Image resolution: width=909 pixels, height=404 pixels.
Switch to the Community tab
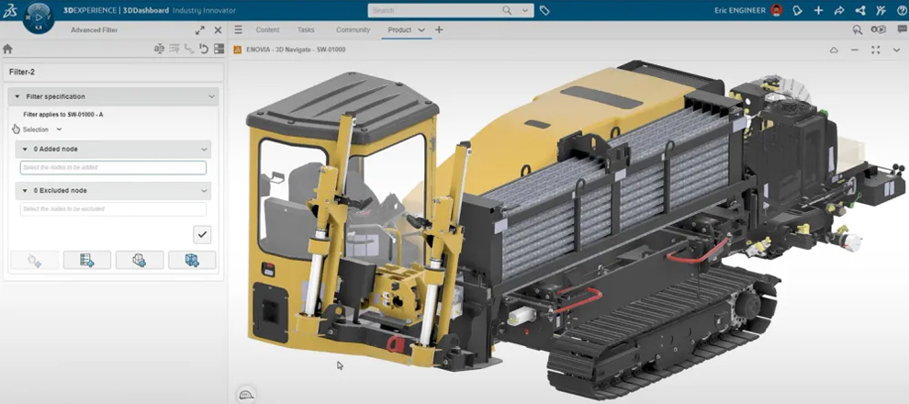353,29
